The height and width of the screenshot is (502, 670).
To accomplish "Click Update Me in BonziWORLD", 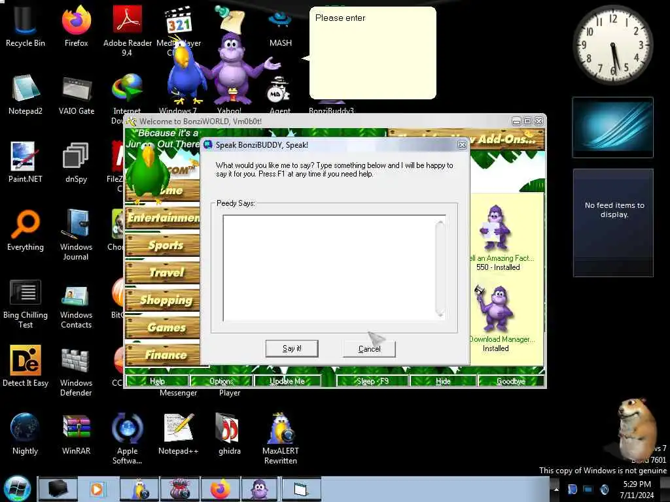I will [x=287, y=381].
